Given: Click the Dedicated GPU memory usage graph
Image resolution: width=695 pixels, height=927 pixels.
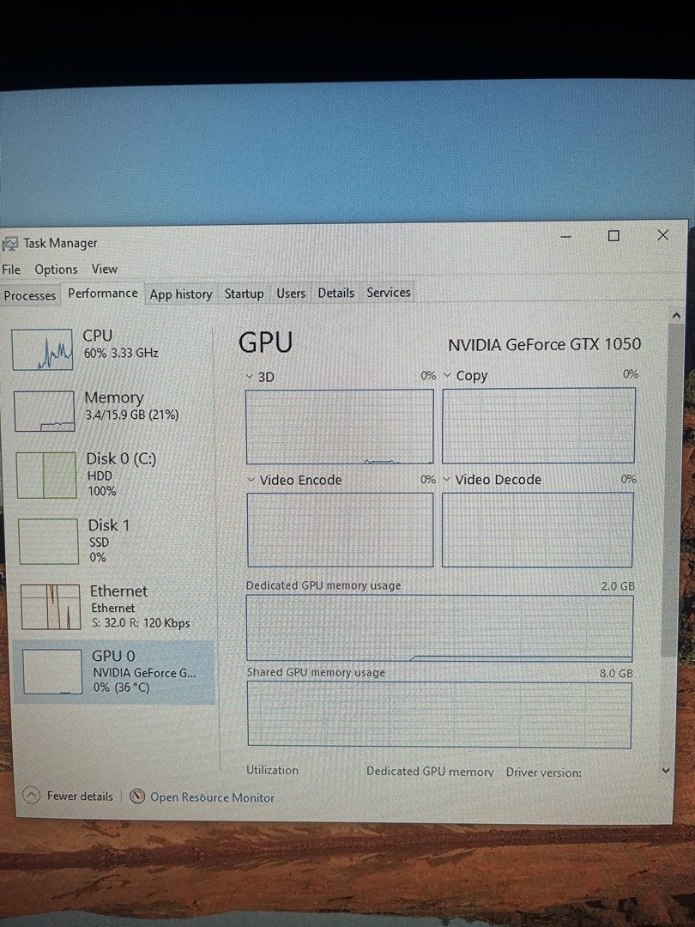Looking at the screenshot, I should click(x=439, y=627).
